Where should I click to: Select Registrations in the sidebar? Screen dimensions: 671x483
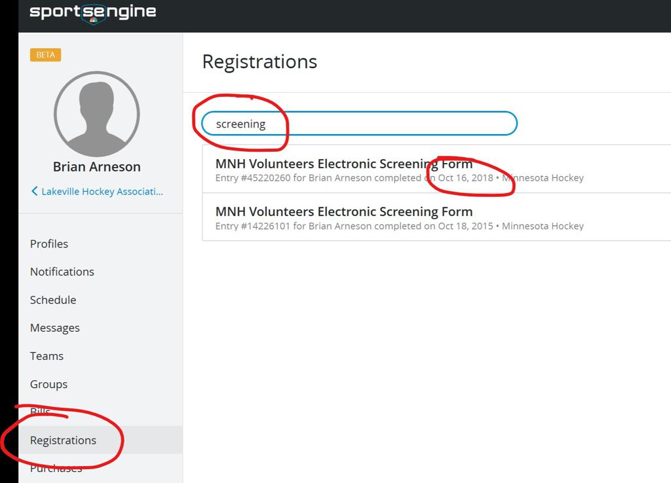click(63, 440)
